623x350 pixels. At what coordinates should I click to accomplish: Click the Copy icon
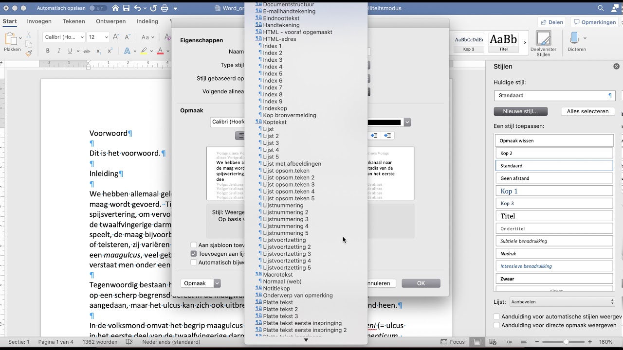(29, 44)
